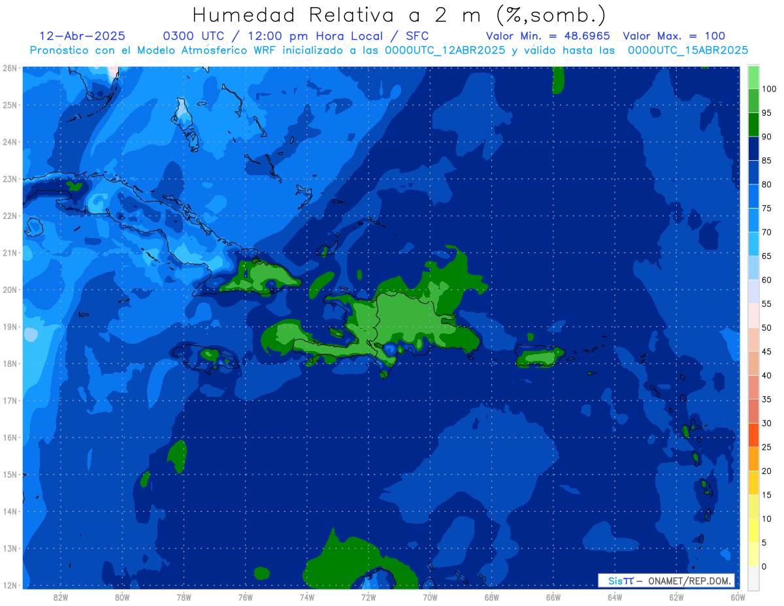Viewport: 784px width, 606px height.
Task: Click 'Valor Min. = 48.6965' text
Action: [x=548, y=36]
